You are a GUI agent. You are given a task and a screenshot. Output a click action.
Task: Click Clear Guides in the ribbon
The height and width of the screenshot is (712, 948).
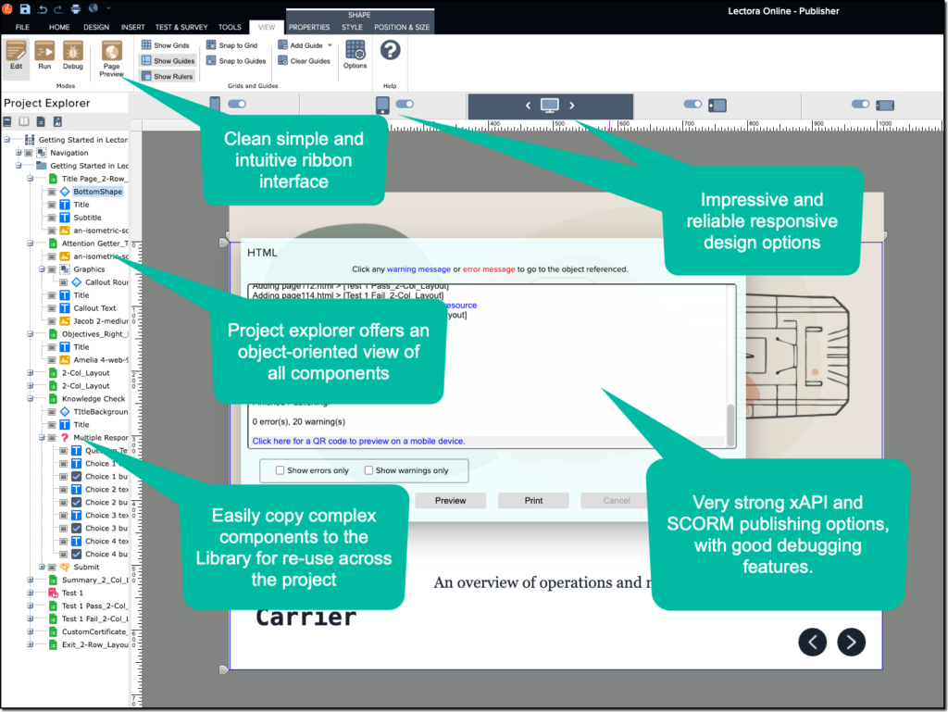tap(305, 61)
